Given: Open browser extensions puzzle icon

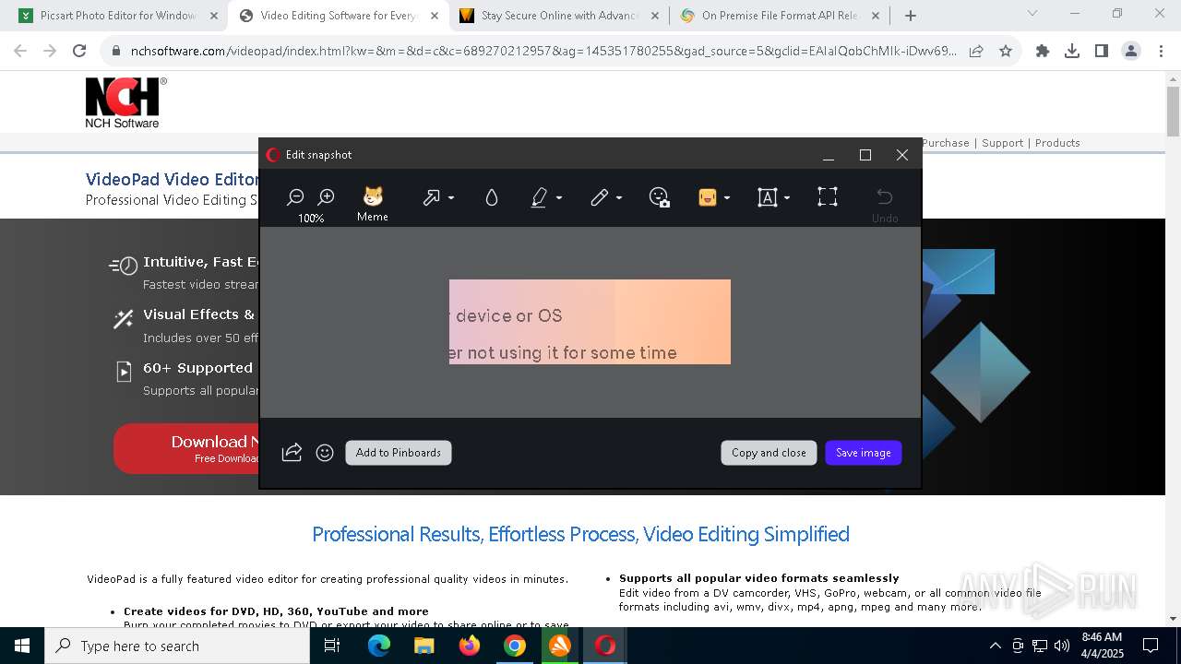Looking at the screenshot, I should [x=1043, y=52].
